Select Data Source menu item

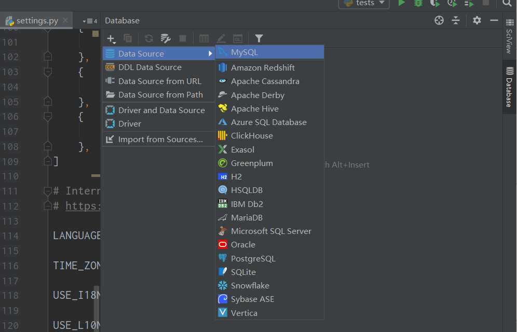tap(159, 53)
